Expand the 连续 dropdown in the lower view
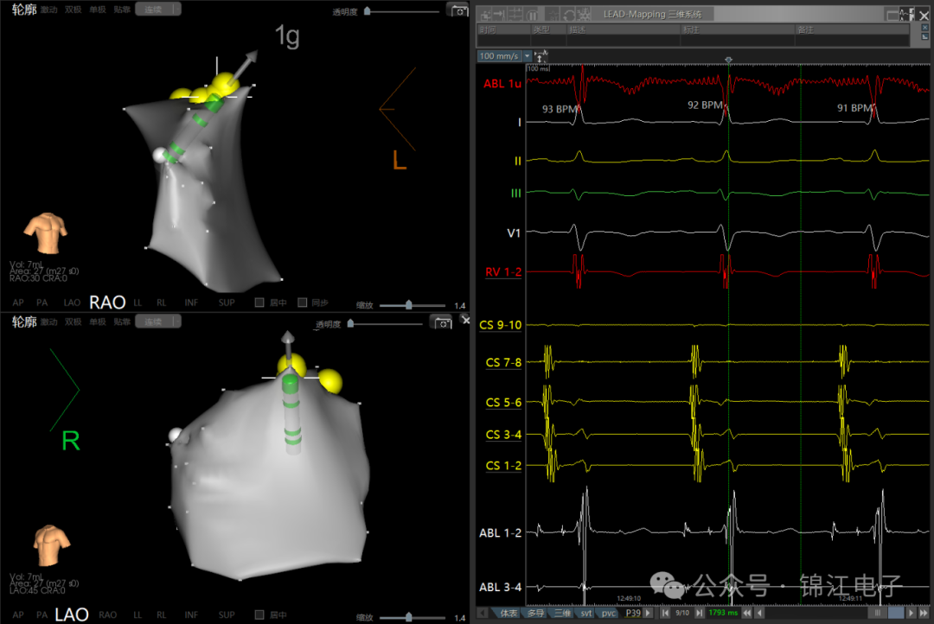The image size is (934, 624). 158,322
